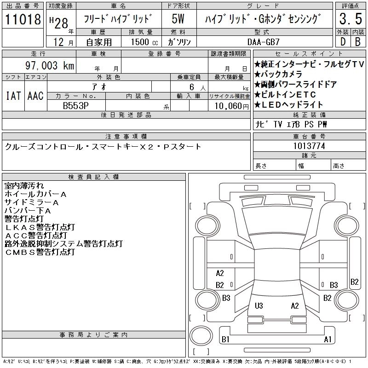The height and width of the screenshot is (368, 368).
Task: Select the 室内薄汚れ inspector note line
Action: click(24, 186)
